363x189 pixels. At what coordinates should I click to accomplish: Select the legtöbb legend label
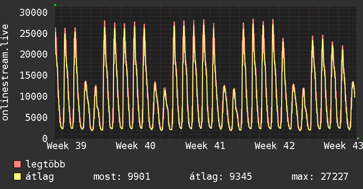(x=45, y=164)
